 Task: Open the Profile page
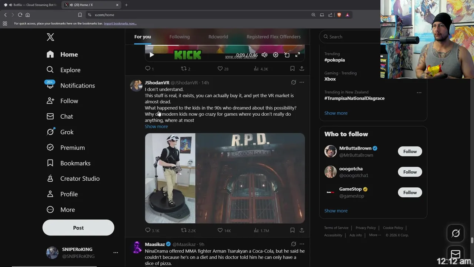pos(62,194)
